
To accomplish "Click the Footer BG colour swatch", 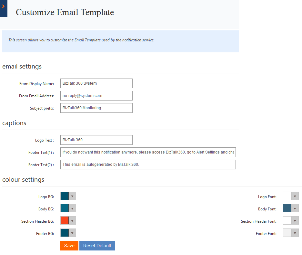I will (65, 233).
